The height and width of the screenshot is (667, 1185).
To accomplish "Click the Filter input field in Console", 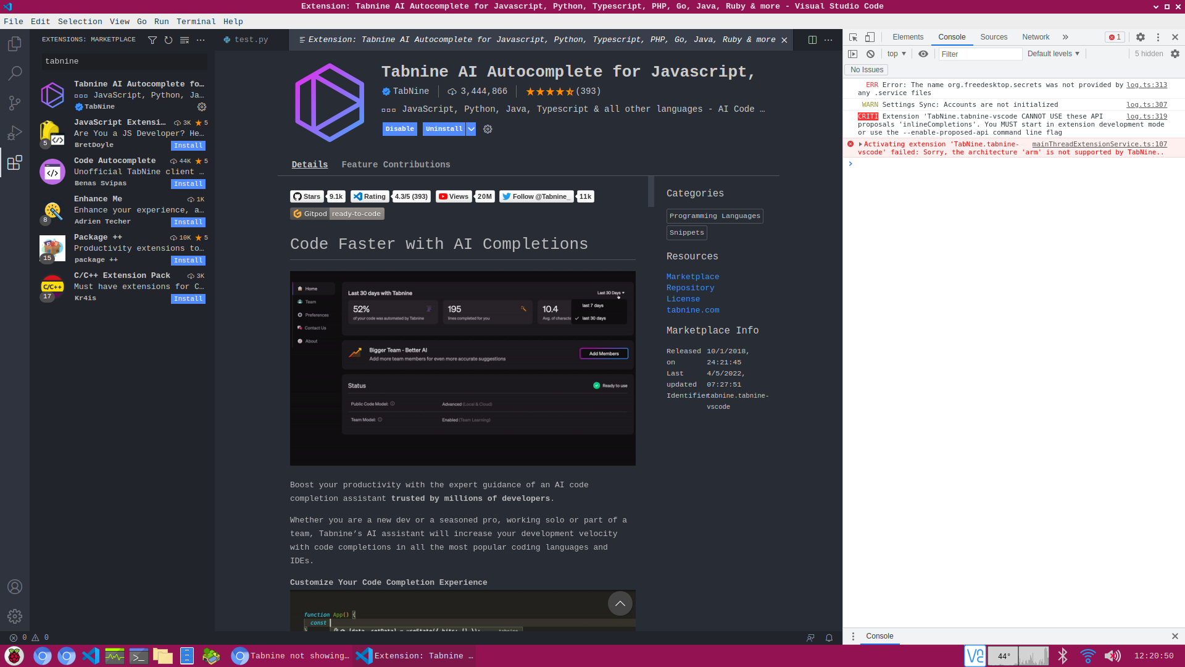I will (979, 54).
